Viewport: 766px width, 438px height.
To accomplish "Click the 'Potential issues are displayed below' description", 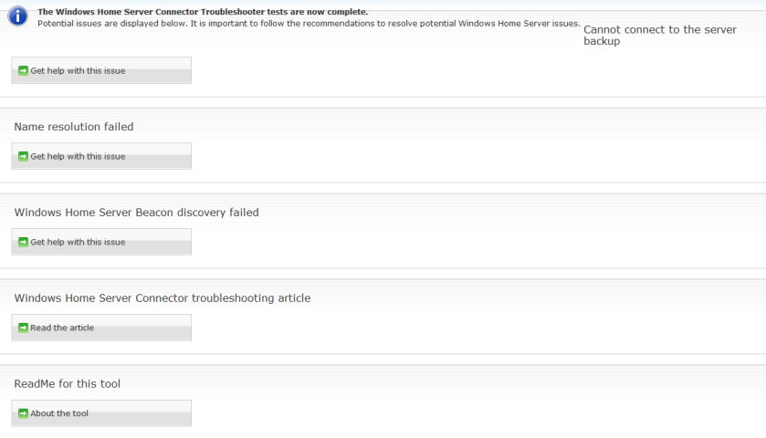I will coord(309,24).
